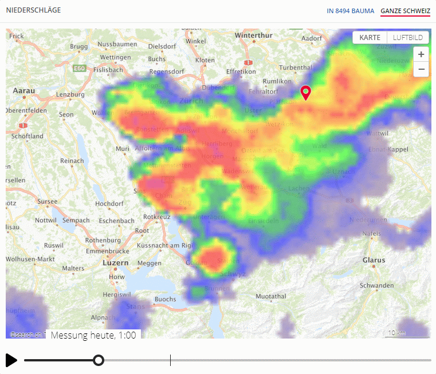Switch map to LUFTBILD aerial view
This screenshot has width=436, height=374.
point(407,38)
